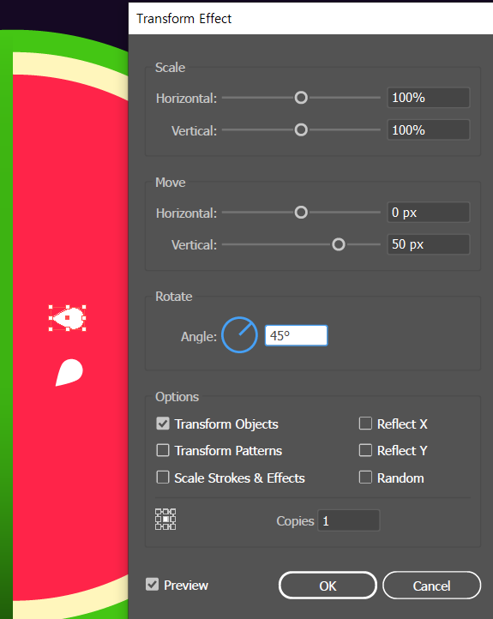
Task: Click Scale Vertical slider handle
Action: click(x=301, y=129)
